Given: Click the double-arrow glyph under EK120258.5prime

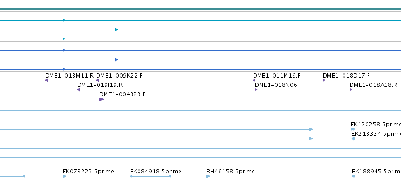Looking at the screenshot, I should click(353, 129).
